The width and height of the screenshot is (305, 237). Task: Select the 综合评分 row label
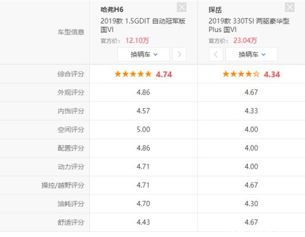pyautogui.click(x=71, y=74)
